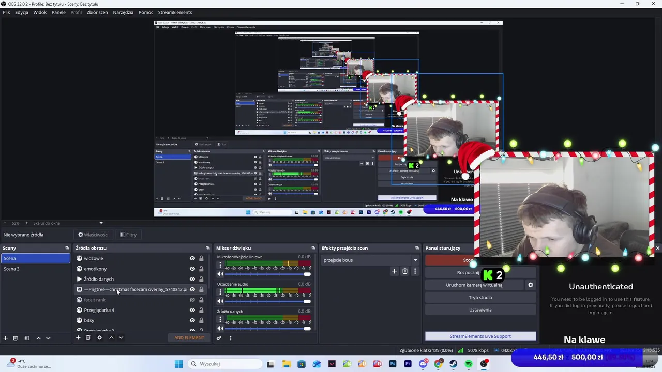Open the Widok menu

pyautogui.click(x=40, y=12)
